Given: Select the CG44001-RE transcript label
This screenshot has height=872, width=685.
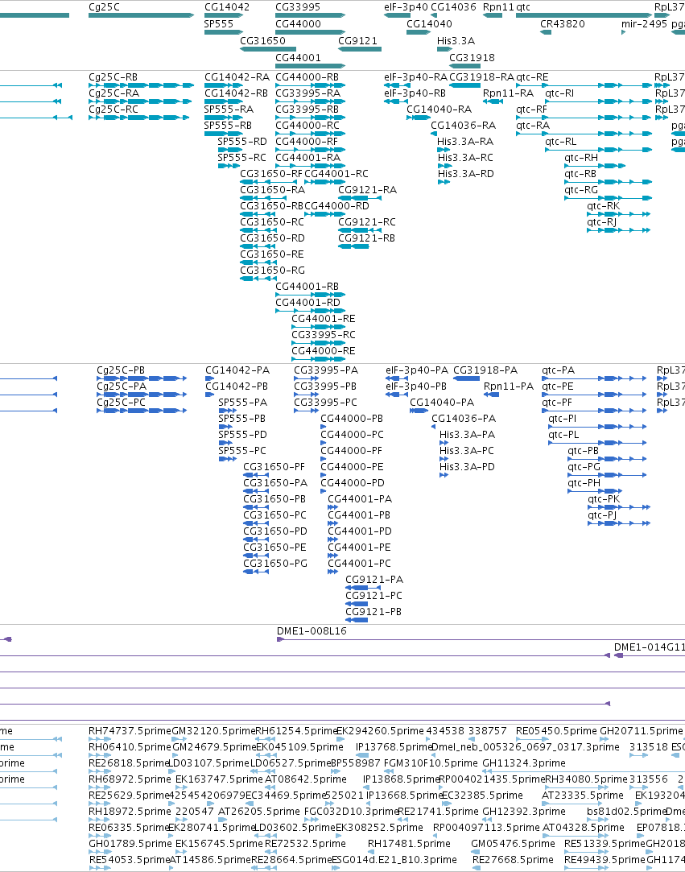Looking at the screenshot, I should click(x=323, y=319).
